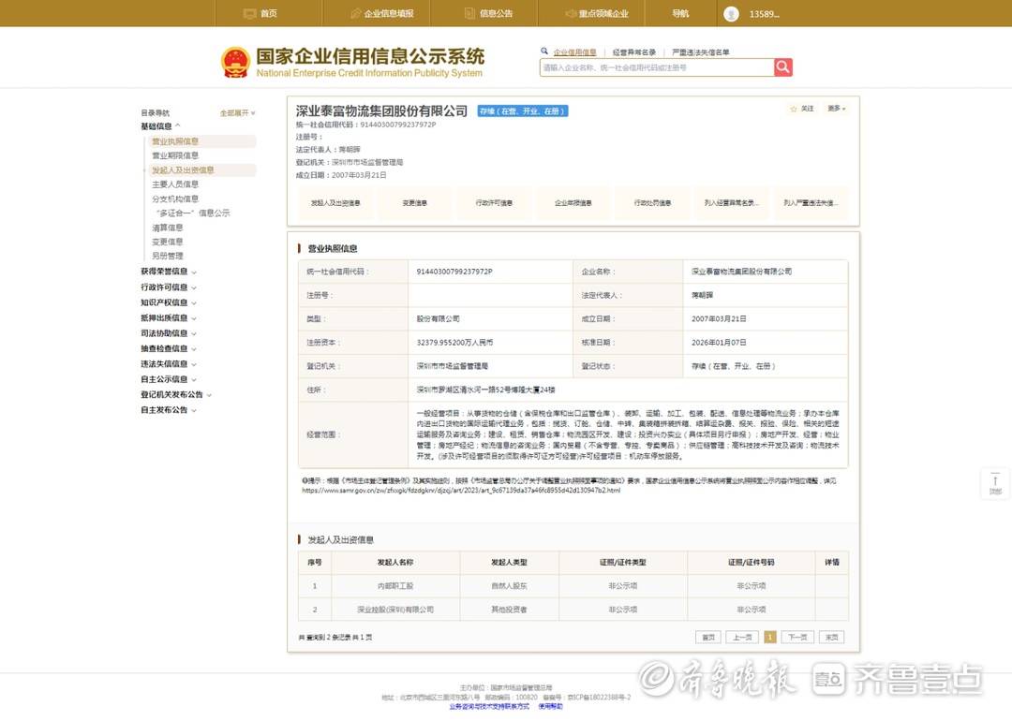1012x721 pixels.
Task: Click the small magnifier beside 企业信用信息
Action: (544, 51)
